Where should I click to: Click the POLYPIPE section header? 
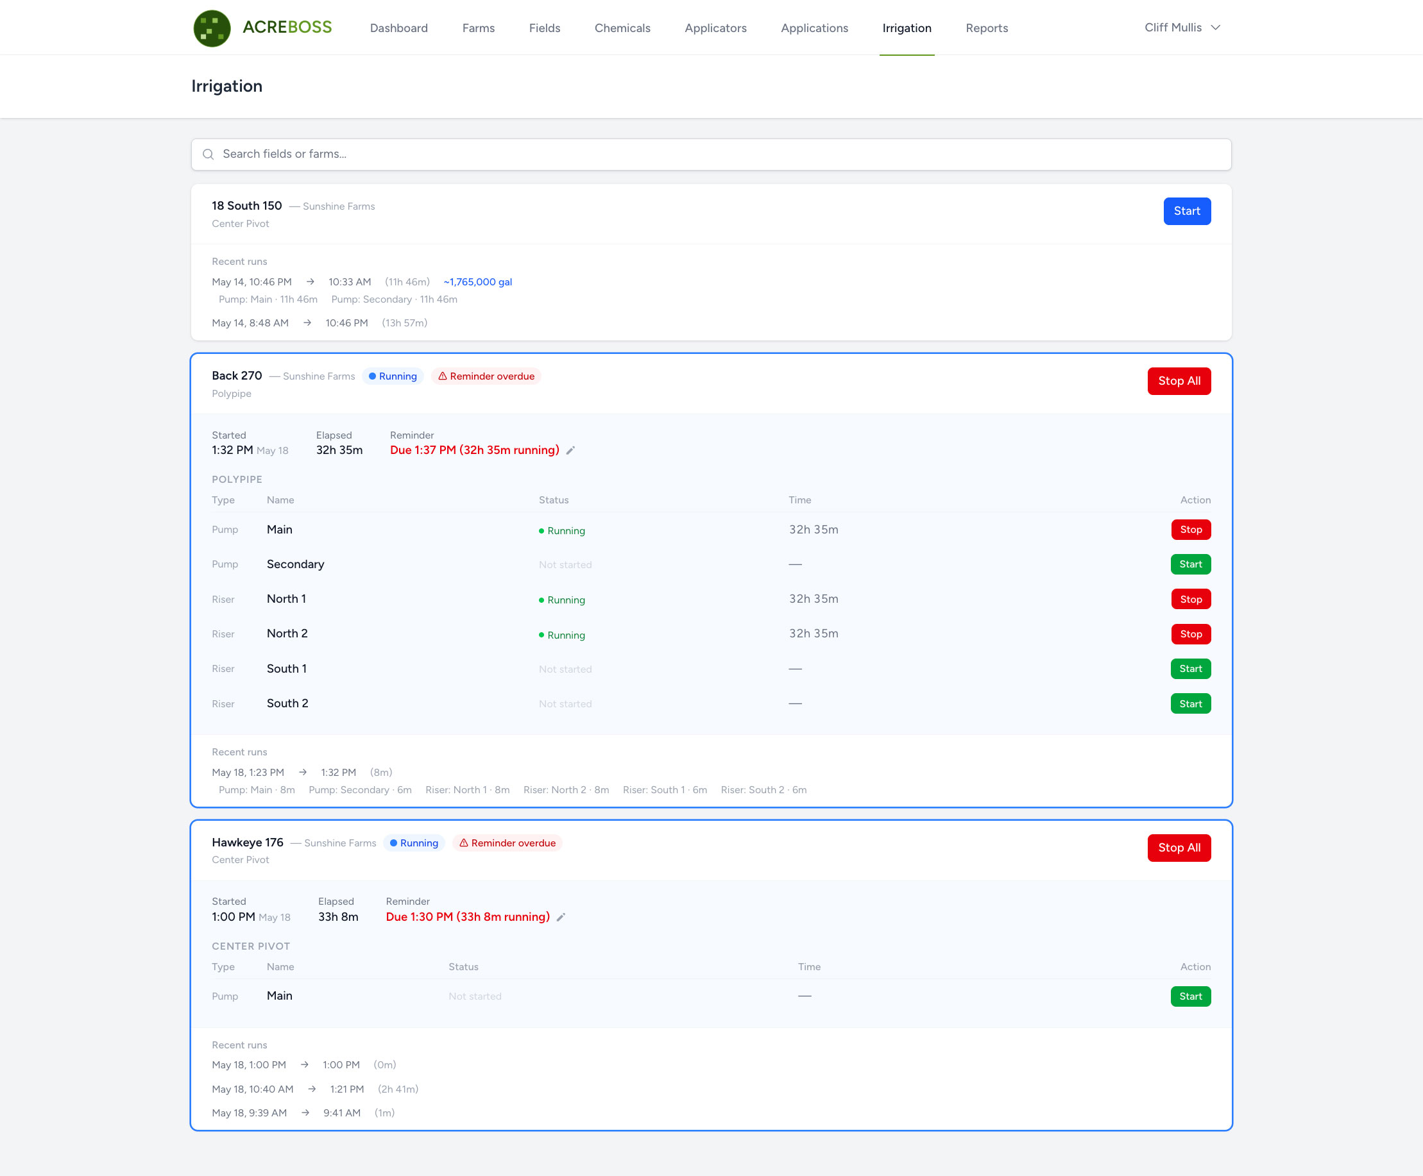point(237,480)
